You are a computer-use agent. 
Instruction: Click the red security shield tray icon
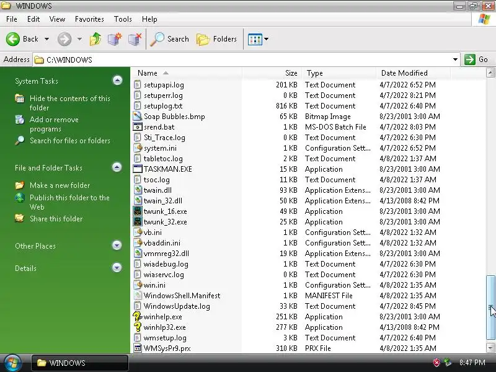click(436, 363)
